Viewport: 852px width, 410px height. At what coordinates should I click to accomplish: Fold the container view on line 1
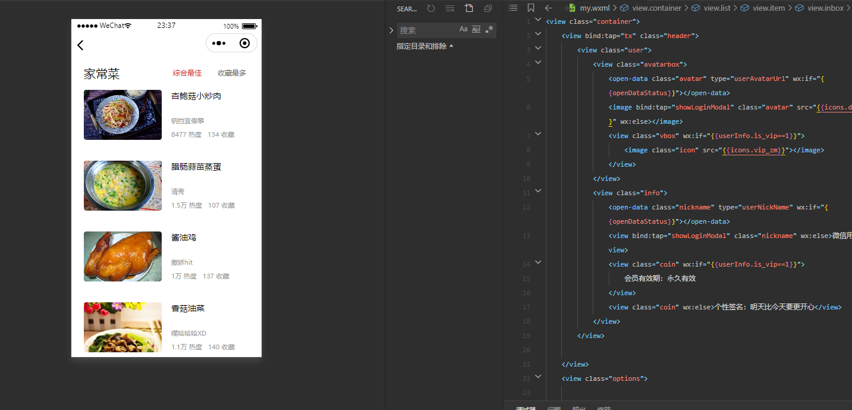tap(538, 19)
